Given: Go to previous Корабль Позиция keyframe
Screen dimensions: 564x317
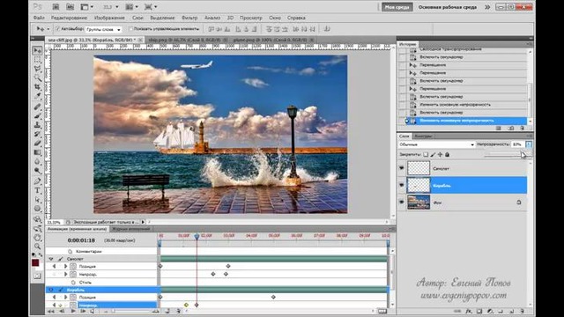Looking at the screenshot, I should click(x=54, y=298).
